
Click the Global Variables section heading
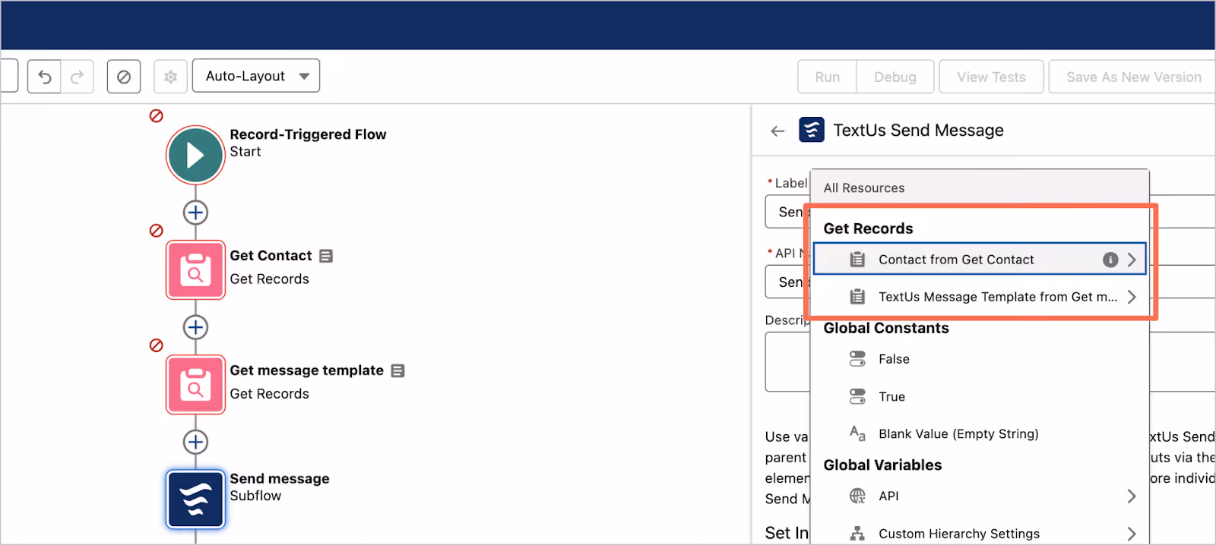tap(882, 465)
